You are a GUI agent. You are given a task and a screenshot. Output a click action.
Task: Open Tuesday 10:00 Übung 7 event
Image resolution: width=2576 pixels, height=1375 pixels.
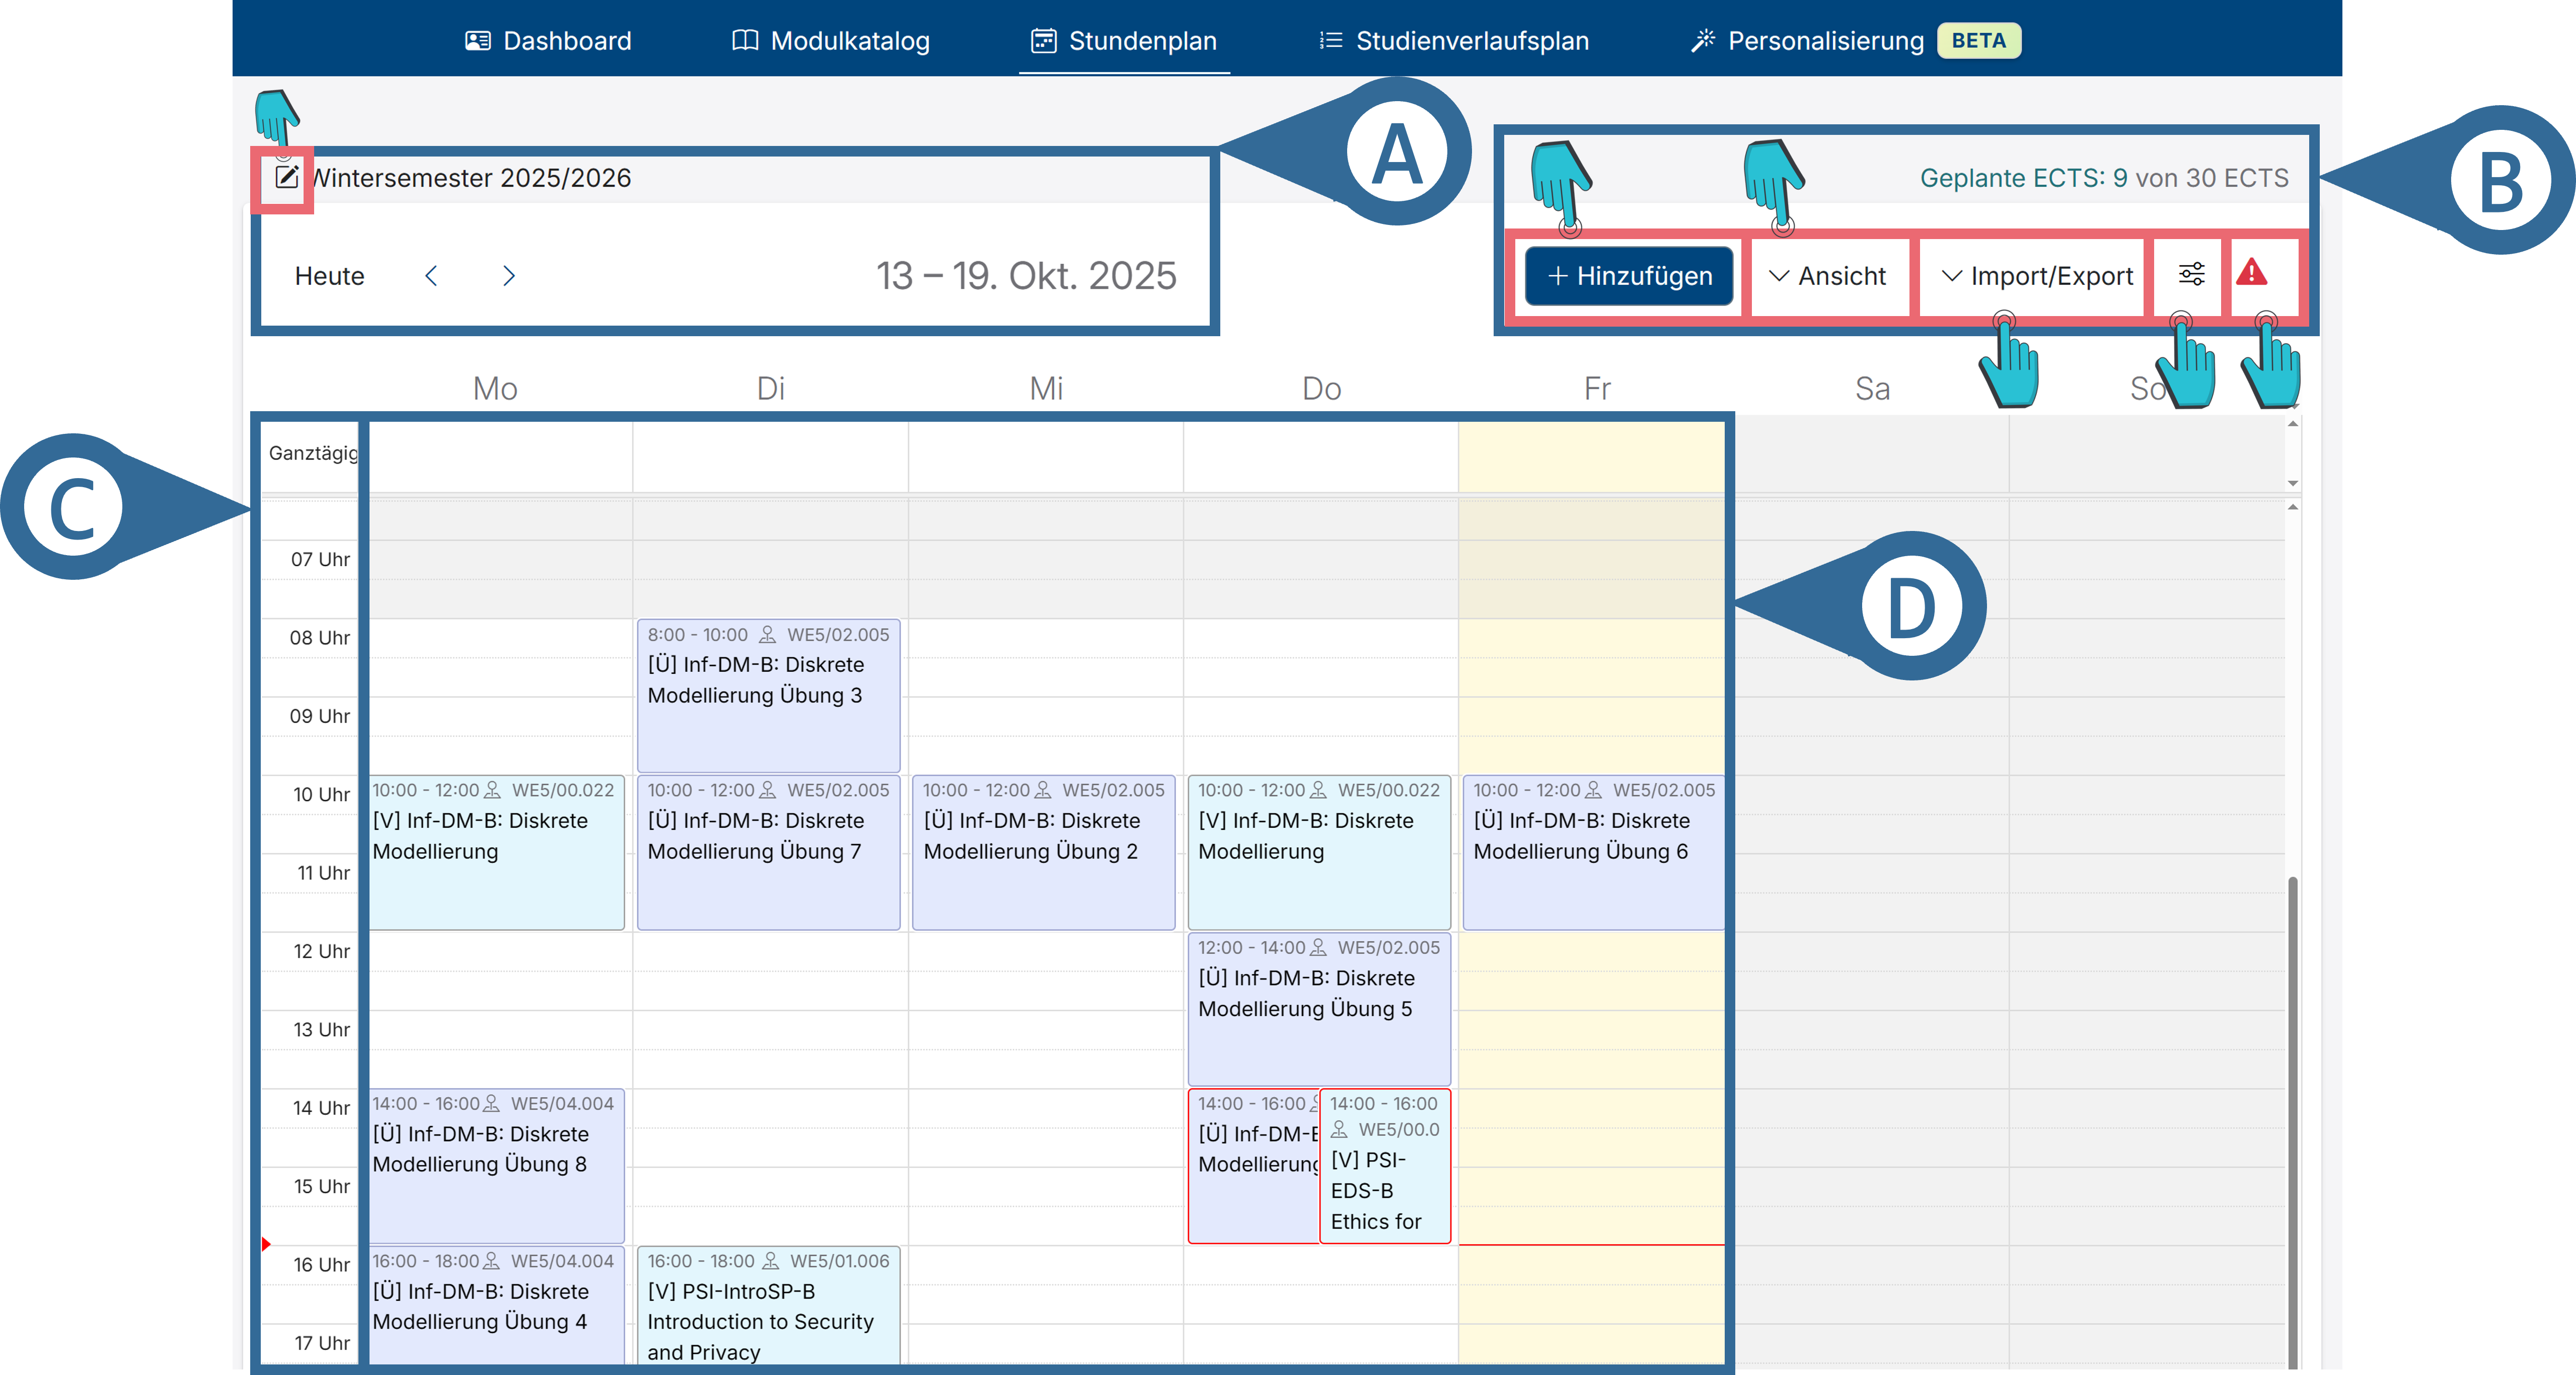[x=768, y=852]
